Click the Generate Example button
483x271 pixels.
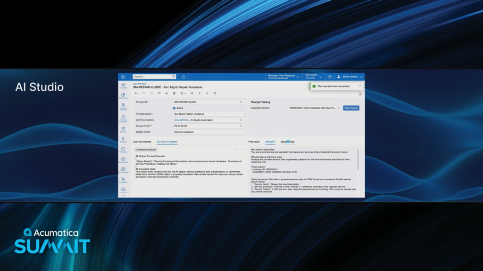146,150
